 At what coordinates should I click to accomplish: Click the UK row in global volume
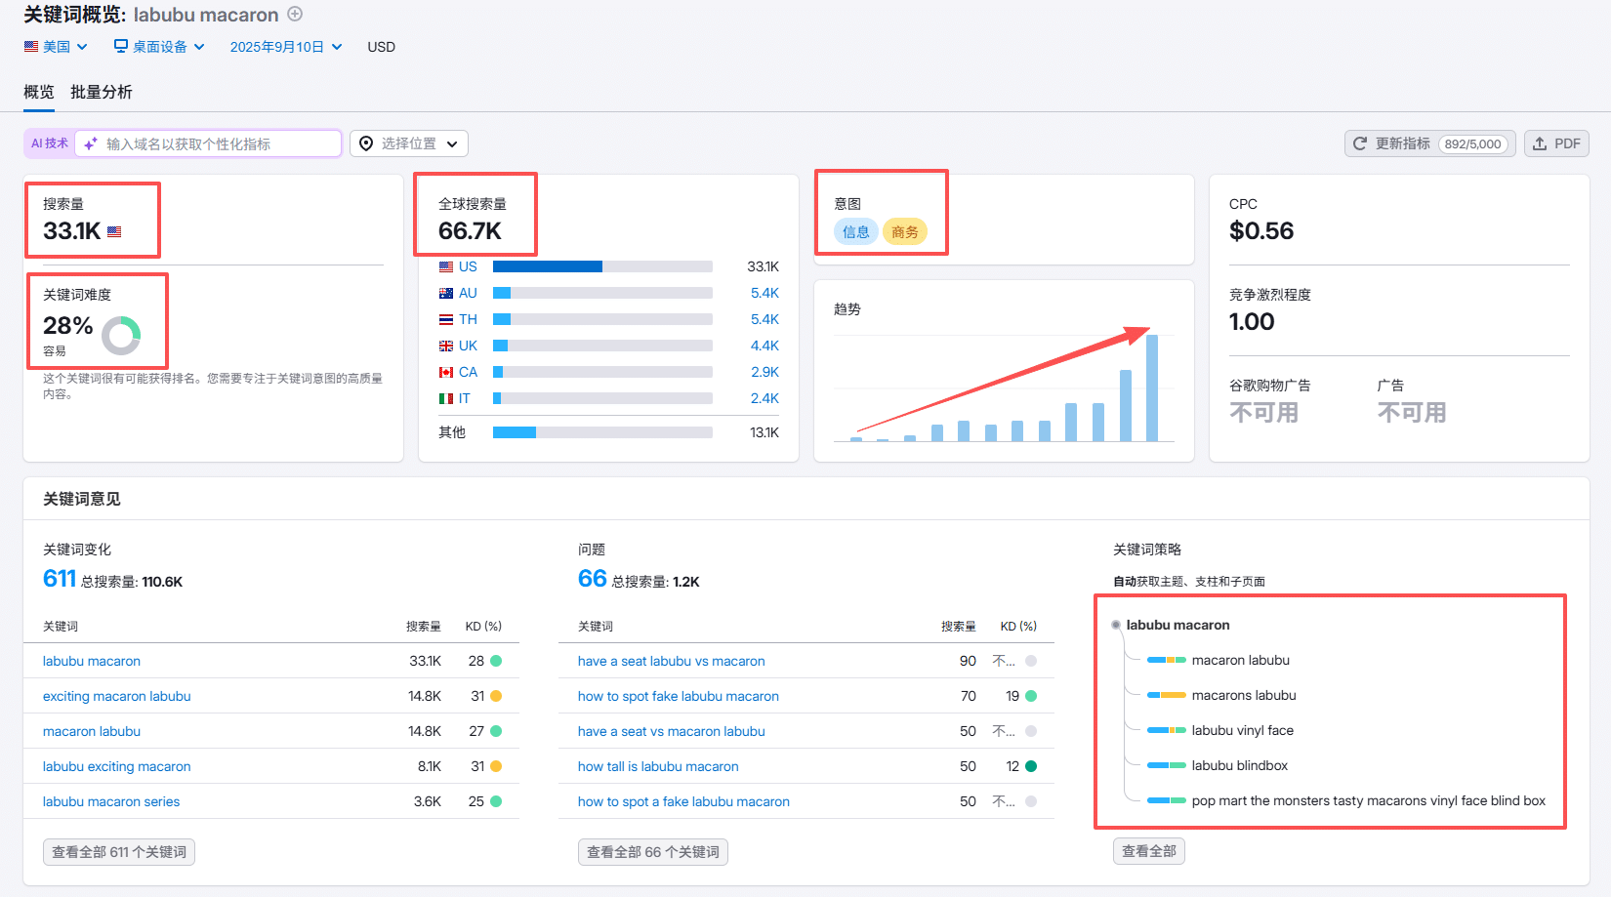[608, 346]
